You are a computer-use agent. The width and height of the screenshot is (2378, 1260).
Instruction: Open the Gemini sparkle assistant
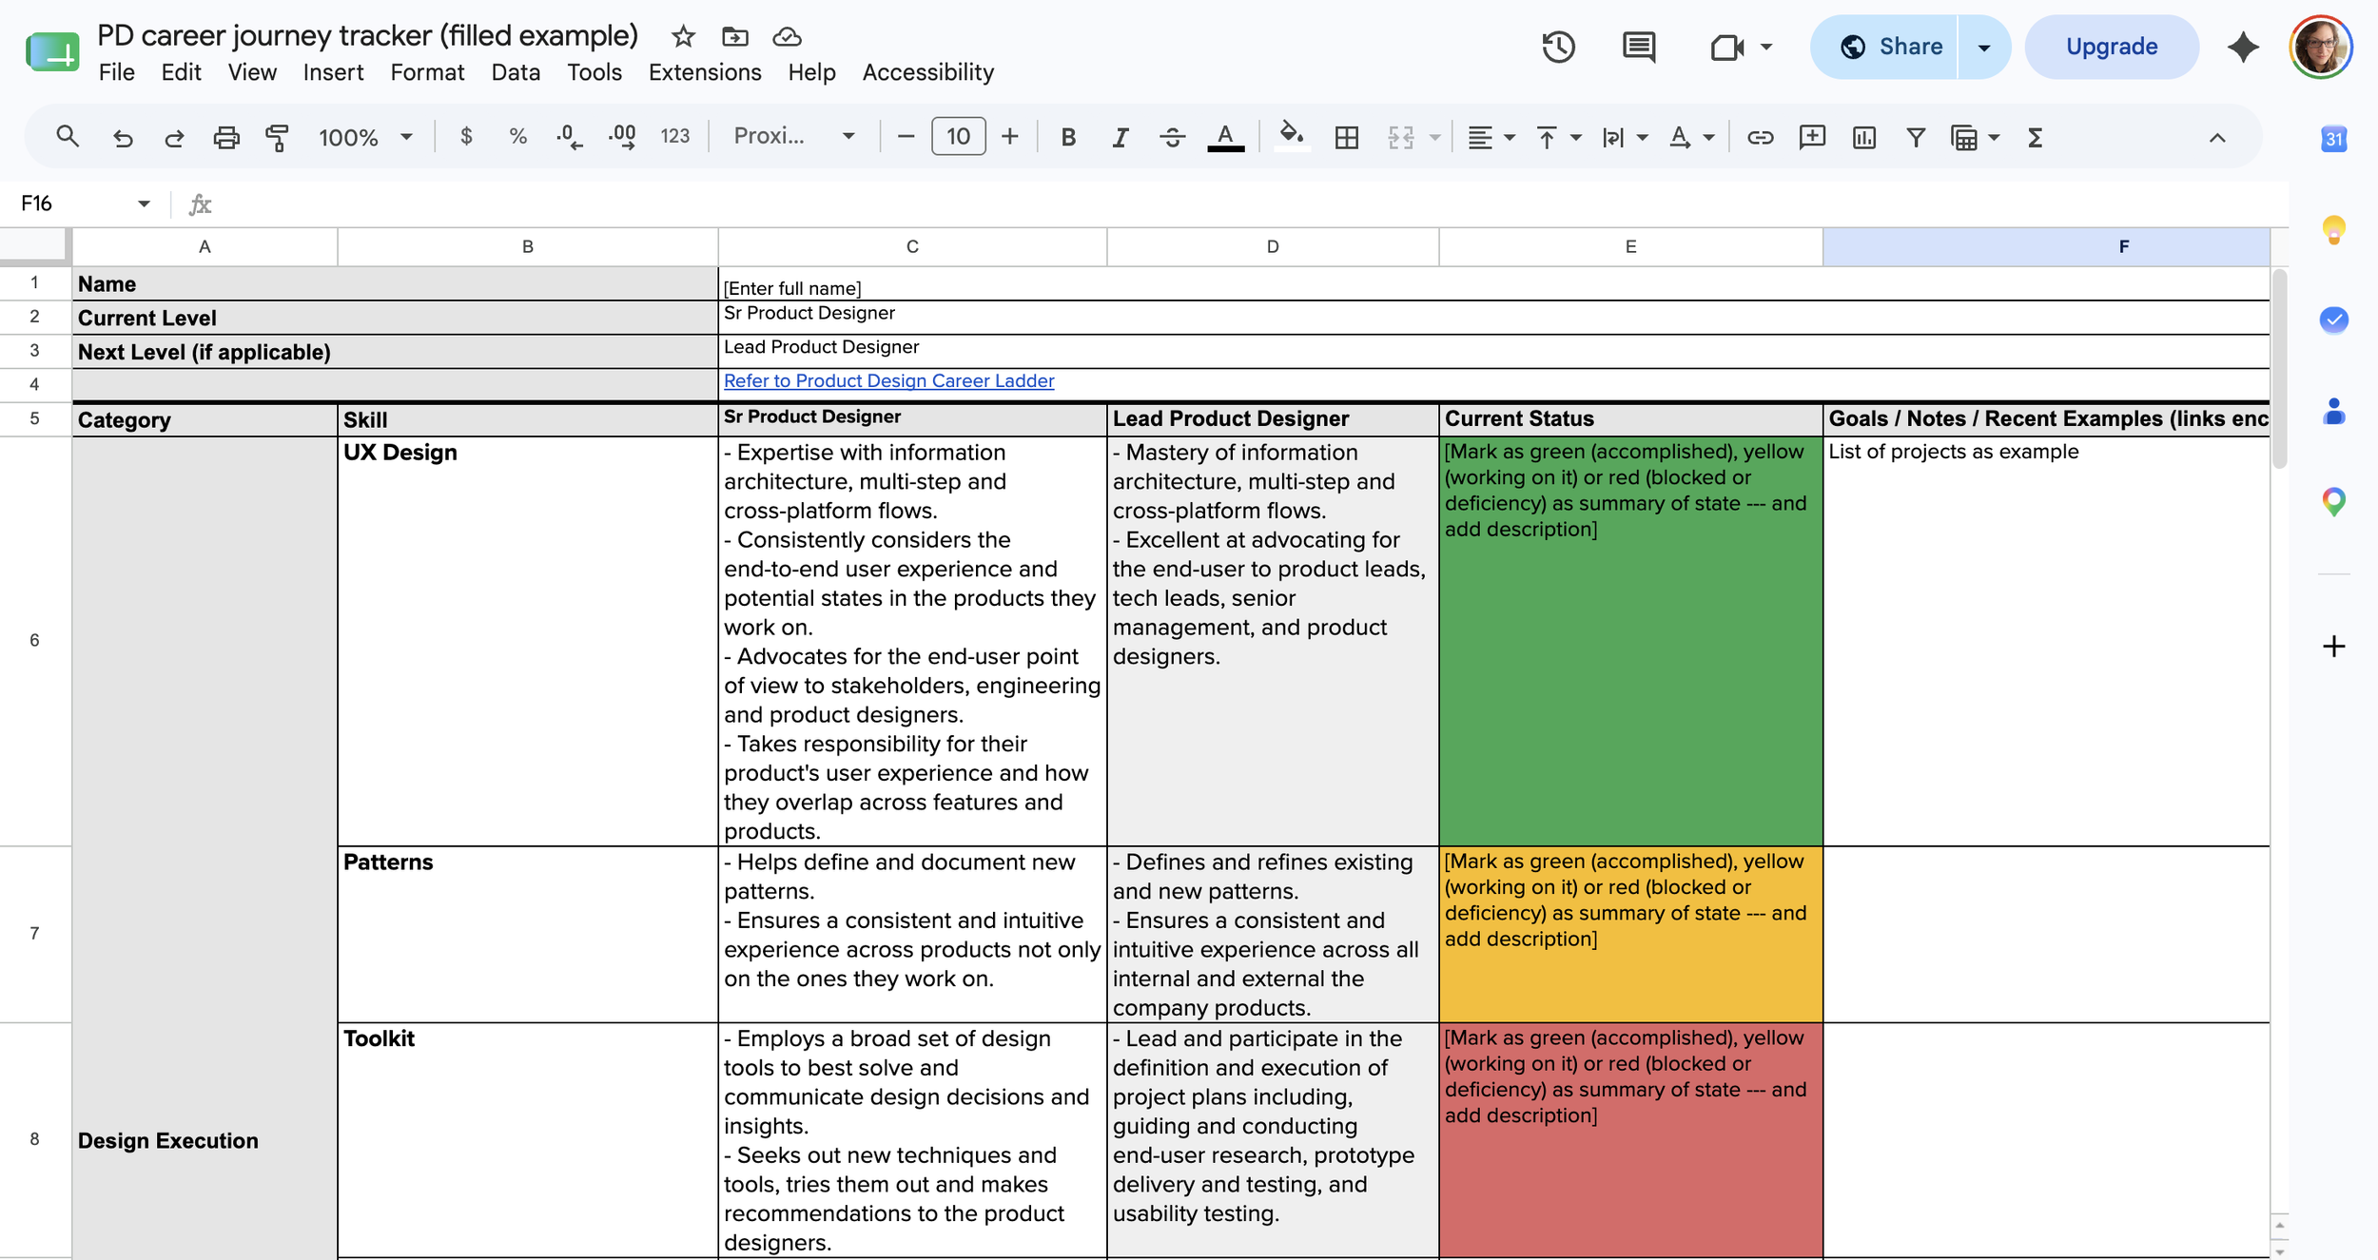(x=2243, y=47)
